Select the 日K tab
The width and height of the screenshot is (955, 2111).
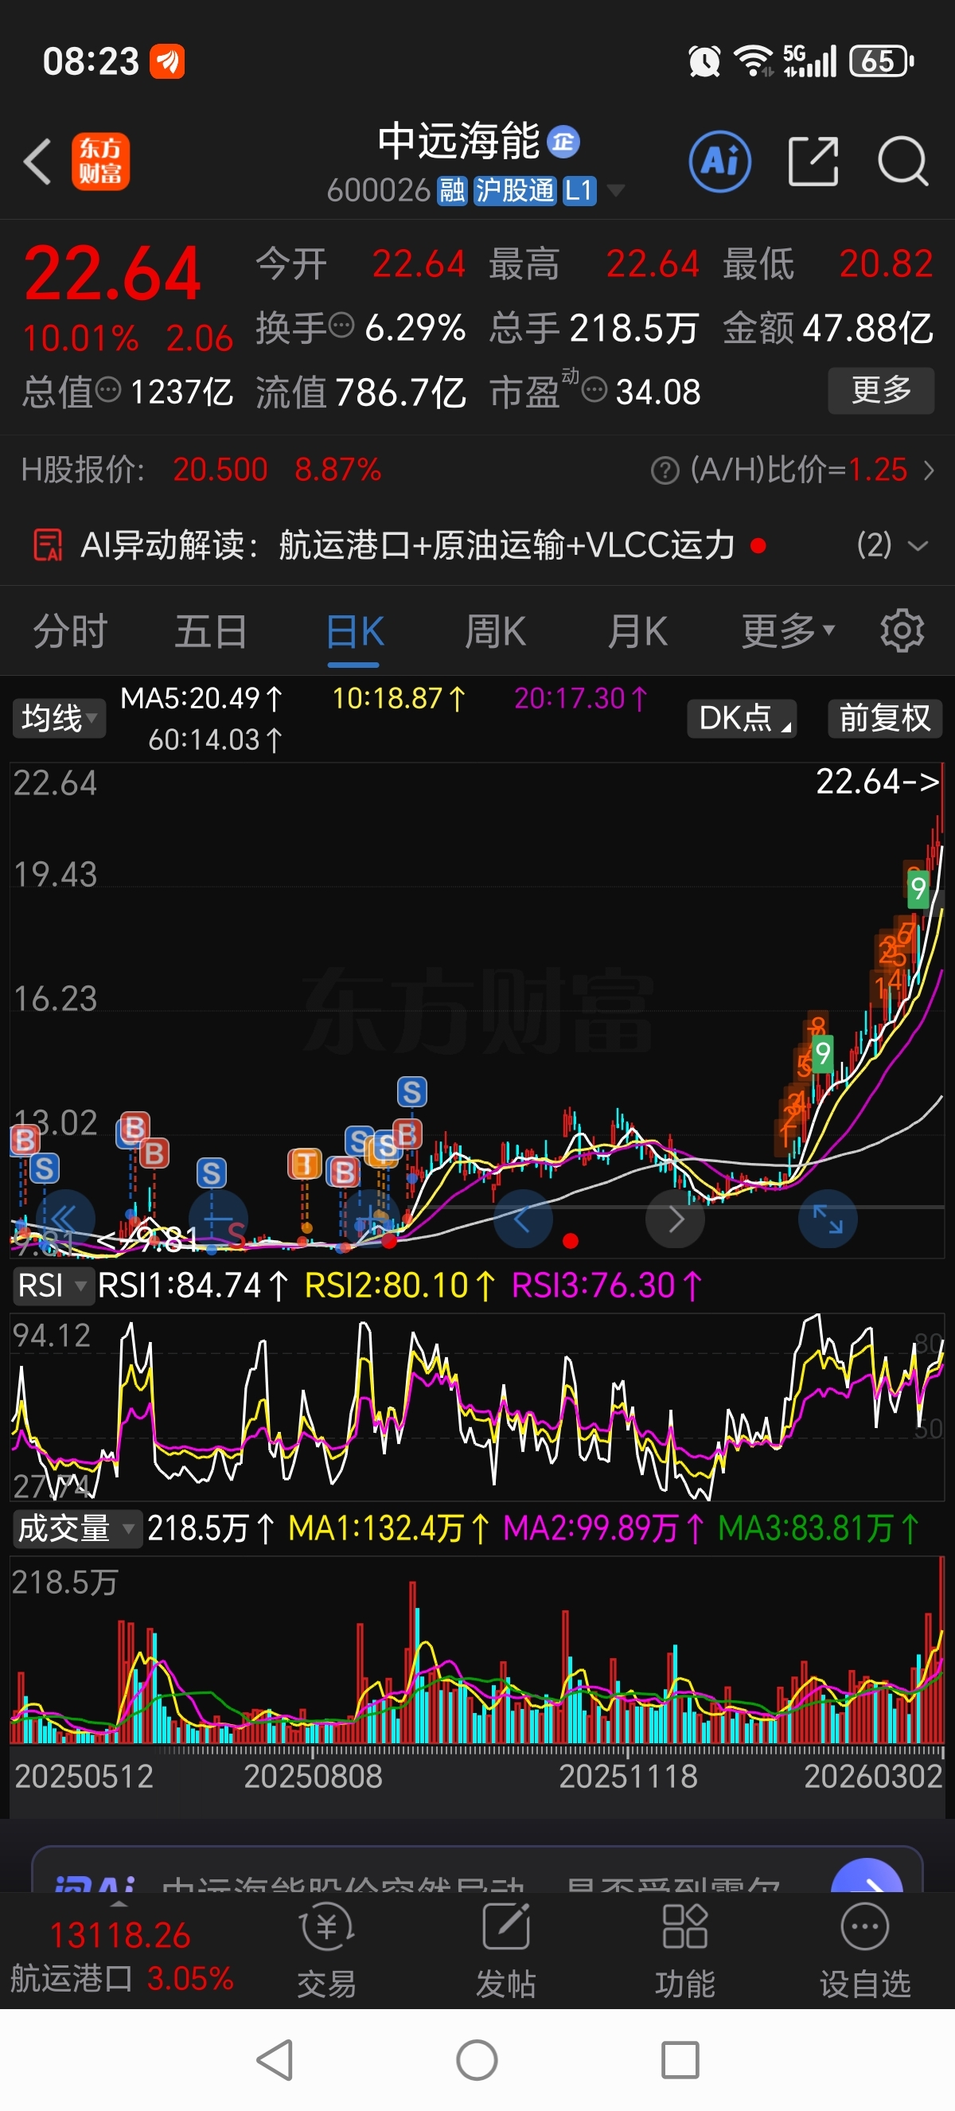354,631
